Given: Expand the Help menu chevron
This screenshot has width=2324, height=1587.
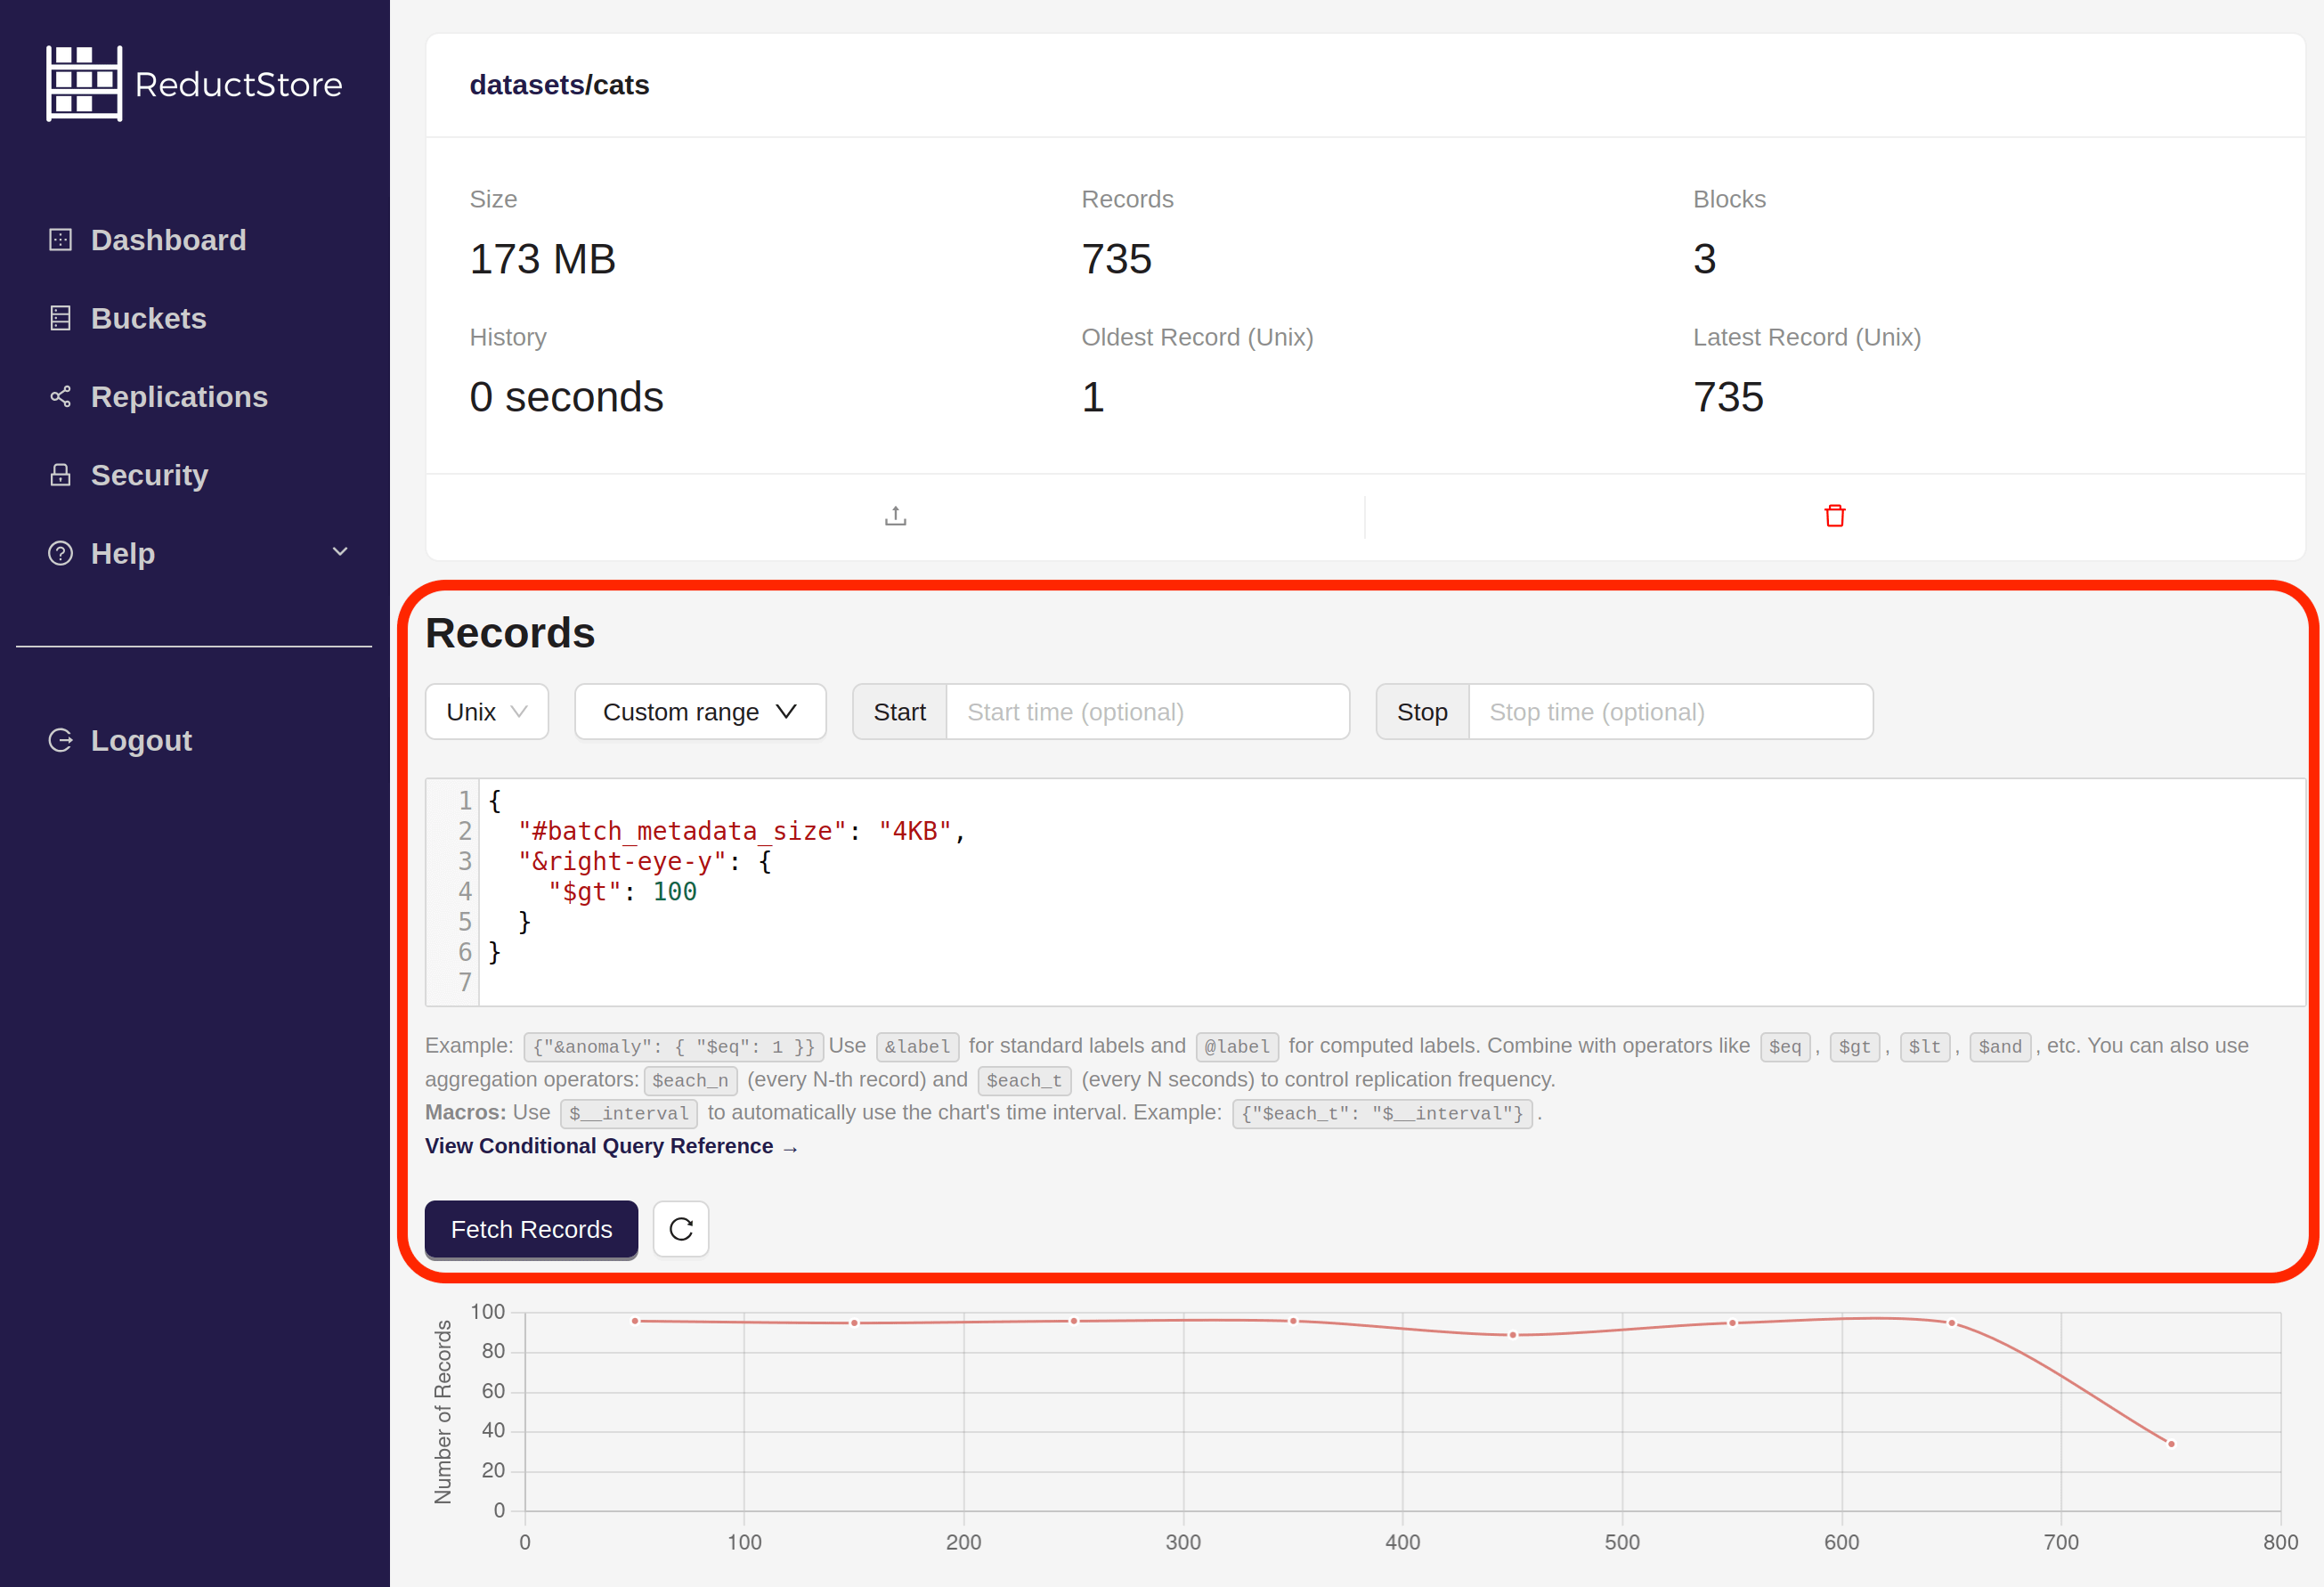Looking at the screenshot, I should [x=339, y=551].
